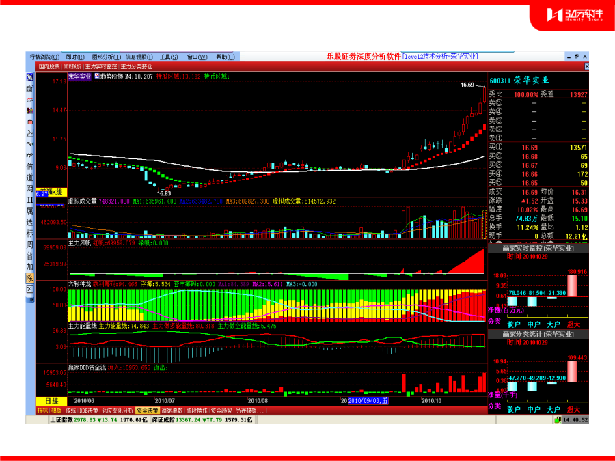Screen dimensions: 615x461
Task: Click the 道 channel button in the left toolbar
Action: (x=30, y=178)
